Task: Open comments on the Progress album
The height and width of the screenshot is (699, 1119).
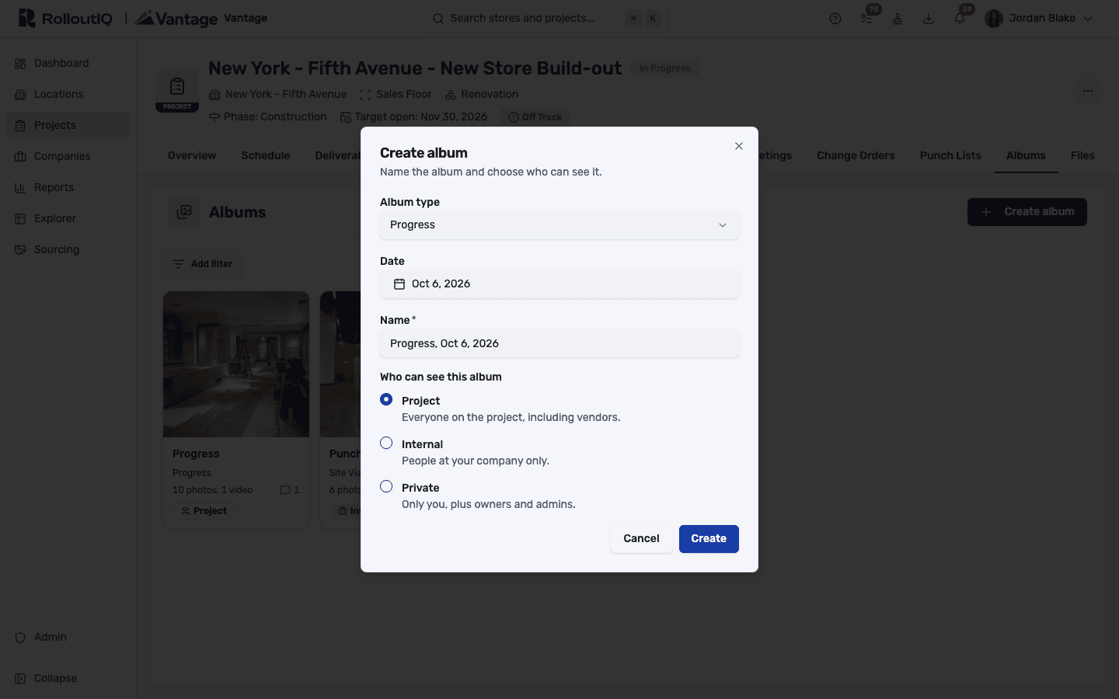Action: coord(290,490)
